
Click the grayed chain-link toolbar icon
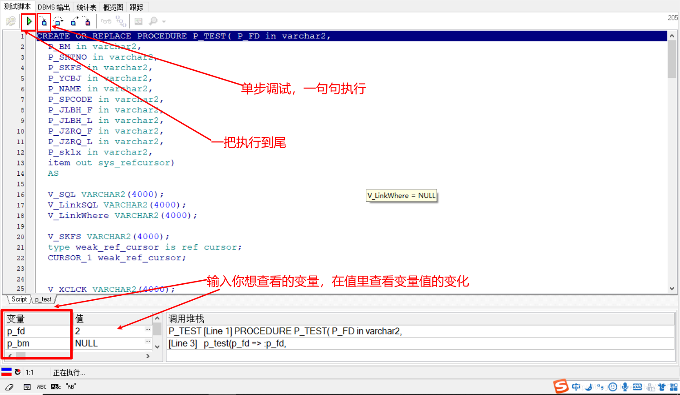[x=121, y=21]
